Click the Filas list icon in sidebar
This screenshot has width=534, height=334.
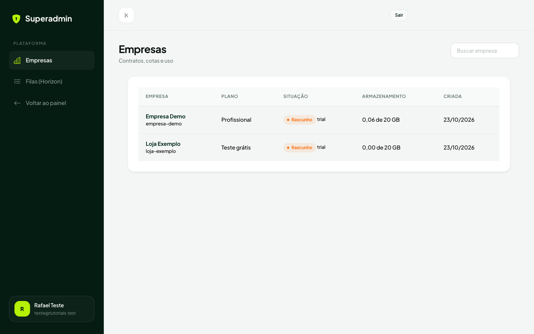click(17, 82)
